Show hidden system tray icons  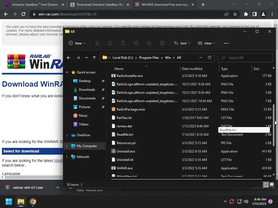click(225, 201)
